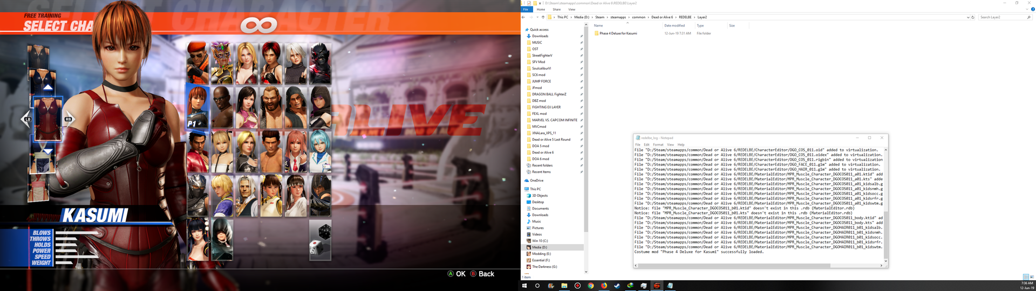Go up one folder level

tap(543, 17)
